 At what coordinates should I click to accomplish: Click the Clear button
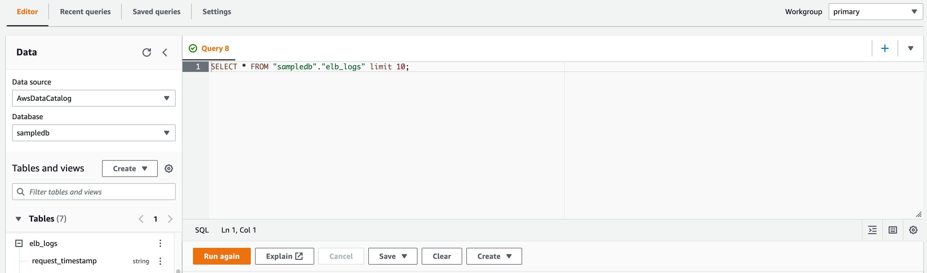442,256
